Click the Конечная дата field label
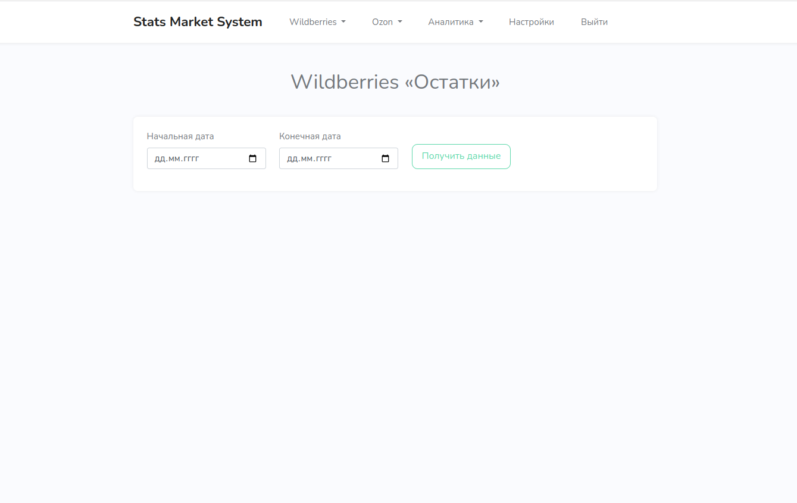 (x=310, y=136)
